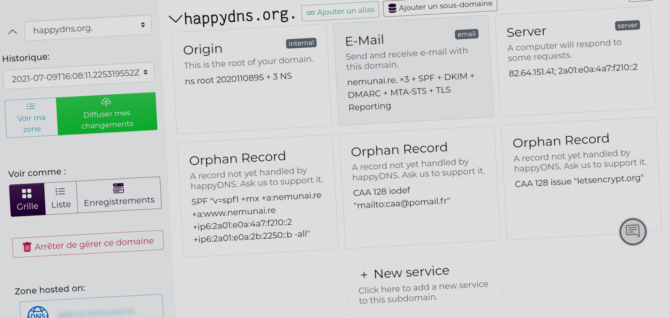Open the chat support bubble
The height and width of the screenshot is (318, 669).
pyautogui.click(x=633, y=231)
